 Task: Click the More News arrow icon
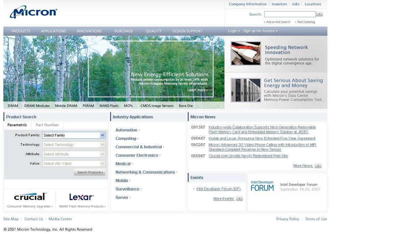click(x=318, y=166)
